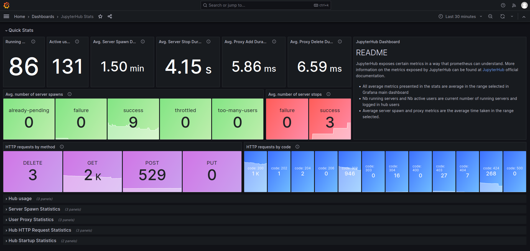
Task: Select the code: 302 stat tile
Action: (350, 172)
